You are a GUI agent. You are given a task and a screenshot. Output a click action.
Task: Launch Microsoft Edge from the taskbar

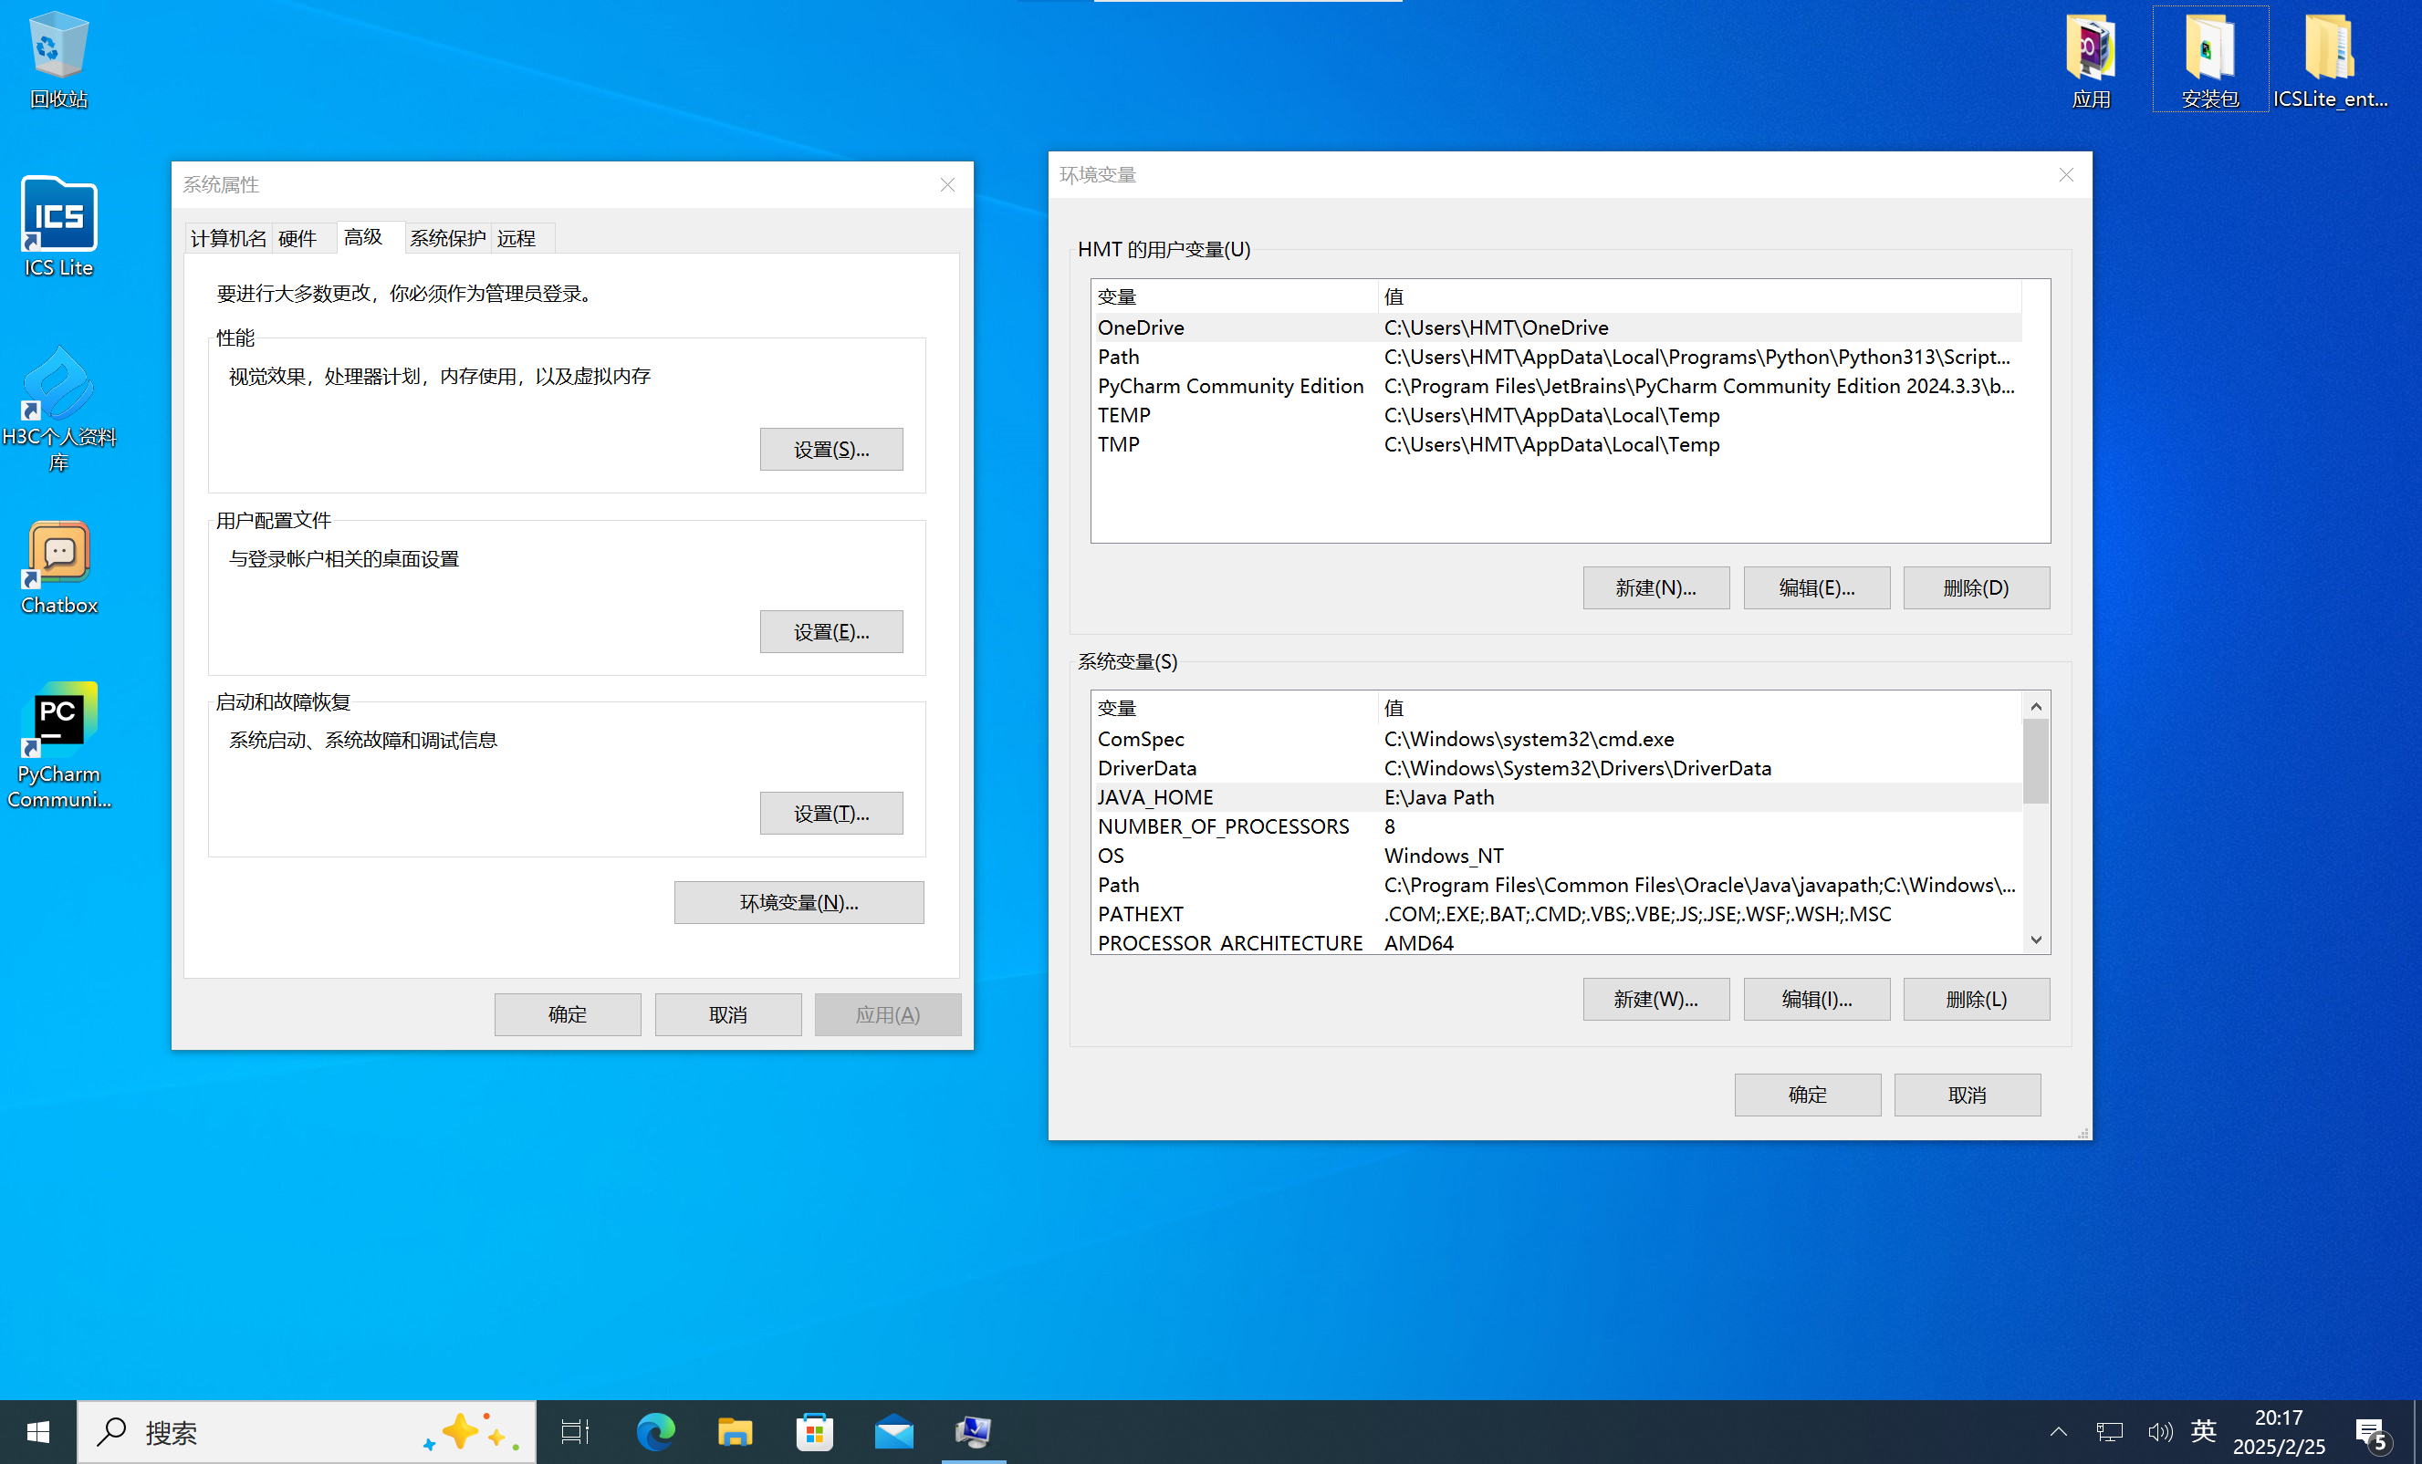point(654,1431)
